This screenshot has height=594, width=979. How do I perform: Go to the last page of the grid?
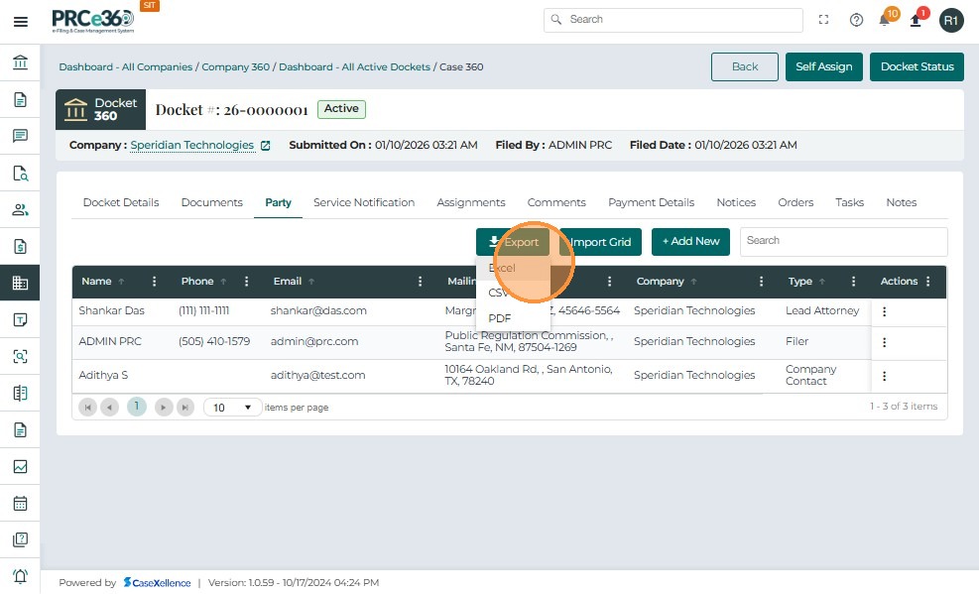coord(185,408)
